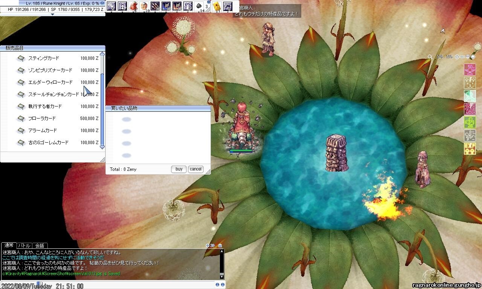This screenshot has height=289, width=482.
Task: Click the cancel button
Action: click(x=195, y=169)
